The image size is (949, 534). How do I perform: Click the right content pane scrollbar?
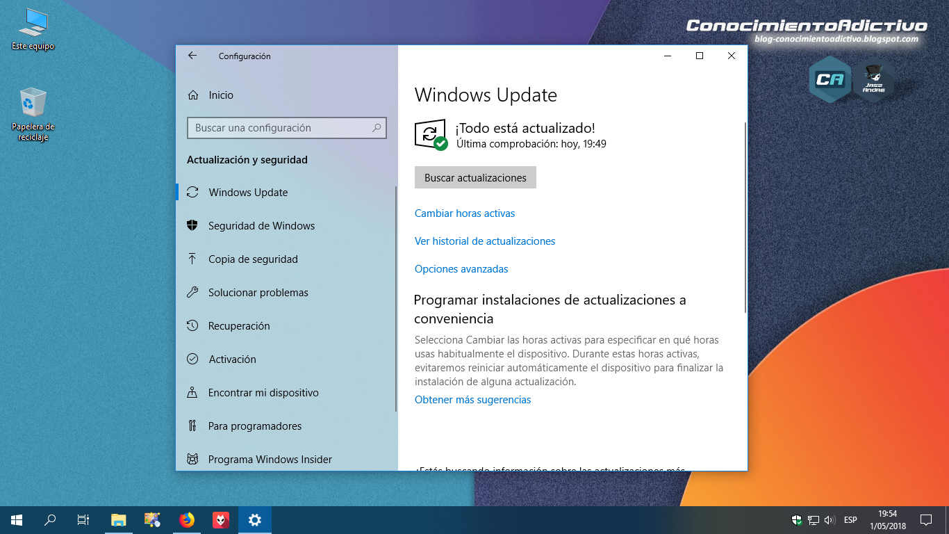[x=745, y=217]
